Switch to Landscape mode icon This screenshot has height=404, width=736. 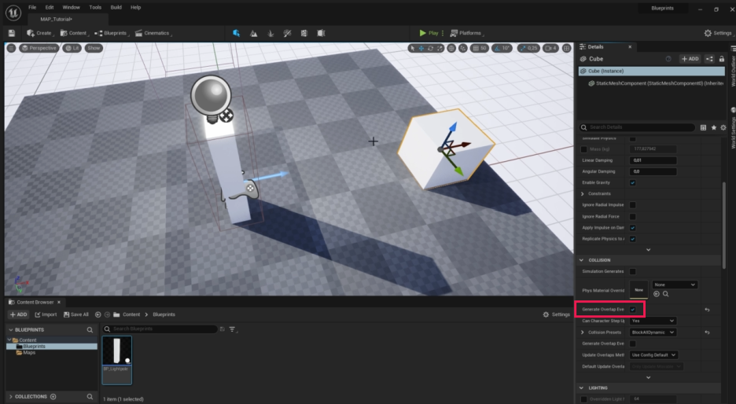click(x=253, y=33)
